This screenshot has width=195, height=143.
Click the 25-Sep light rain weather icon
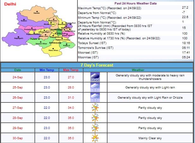tap(94, 87)
